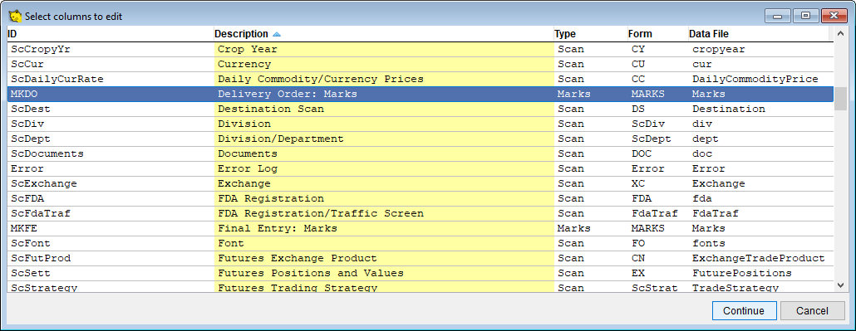Select the MKFE ID cell

click(111, 228)
